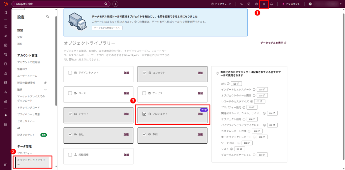345x170 pixels.
Task: Click the 取引 object checkbox
Action: coord(144,134)
